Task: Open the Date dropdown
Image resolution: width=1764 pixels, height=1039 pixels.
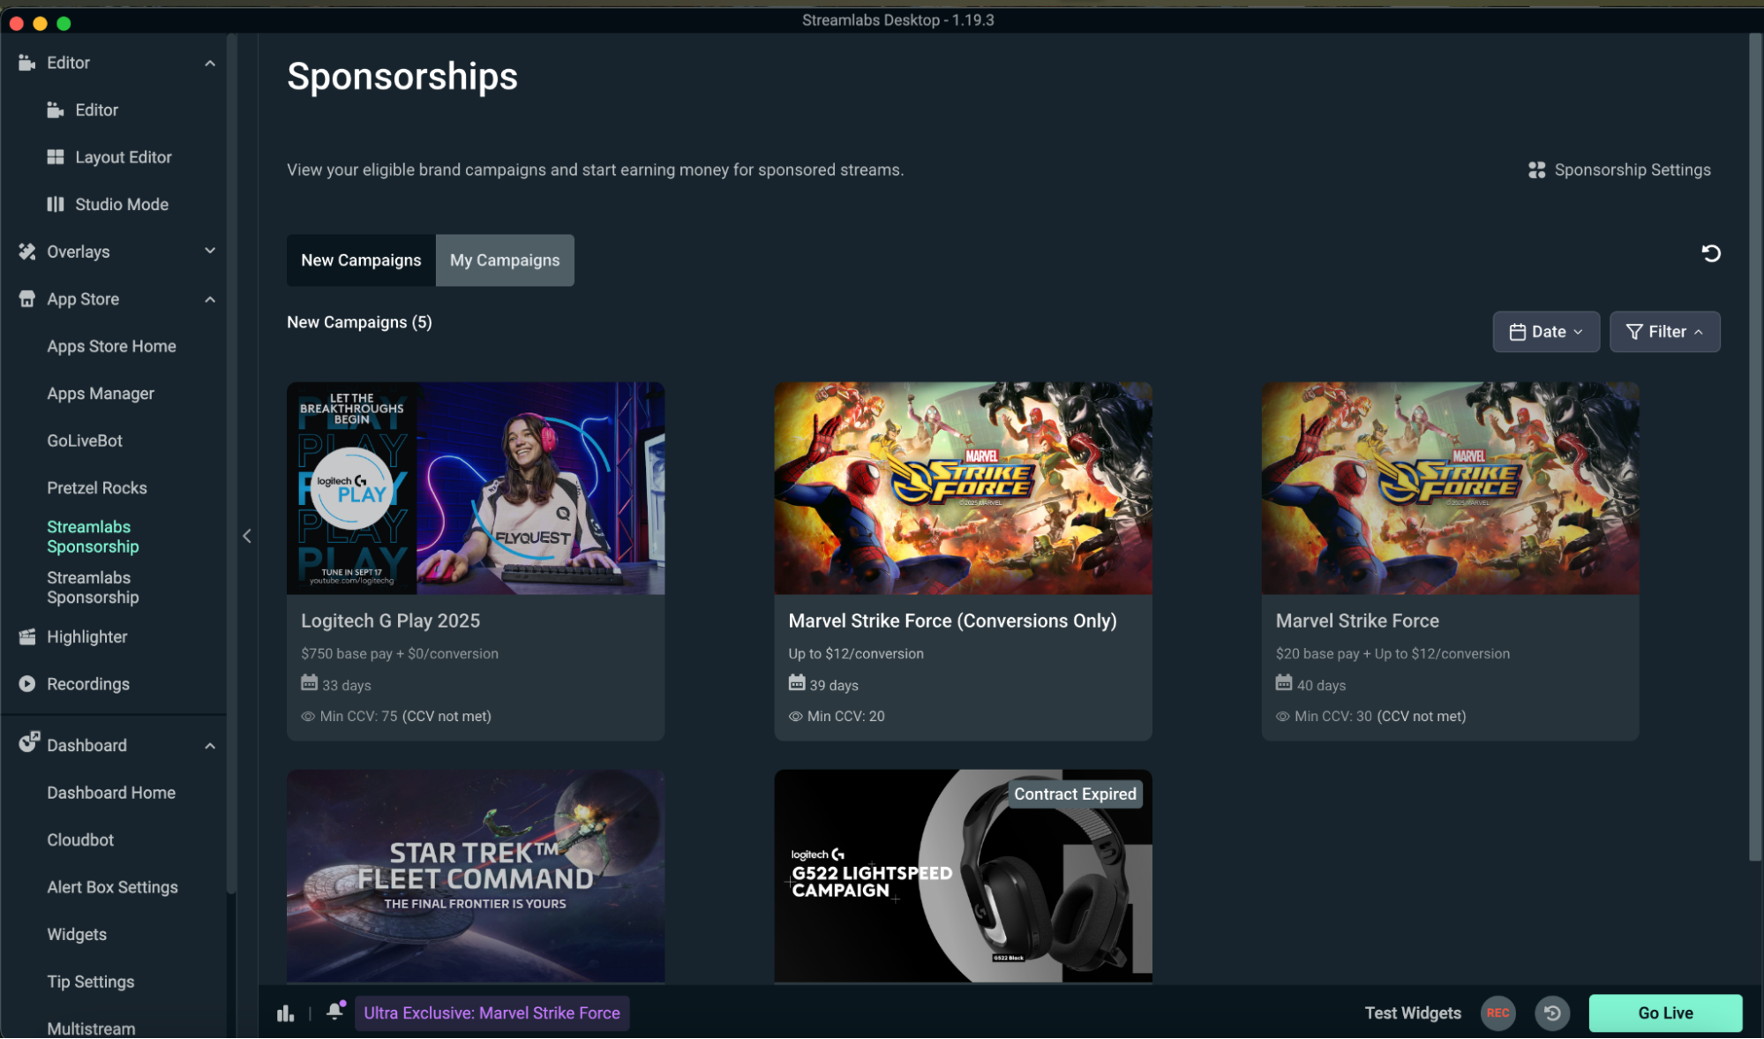Action: tap(1546, 331)
